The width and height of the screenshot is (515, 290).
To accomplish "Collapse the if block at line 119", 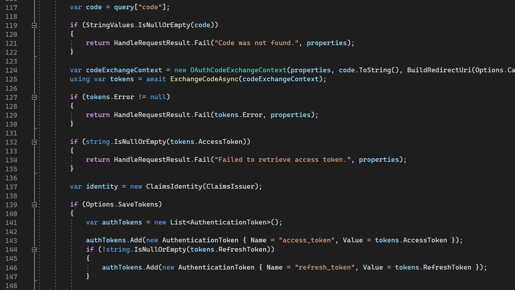I will click(x=35, y=25).
